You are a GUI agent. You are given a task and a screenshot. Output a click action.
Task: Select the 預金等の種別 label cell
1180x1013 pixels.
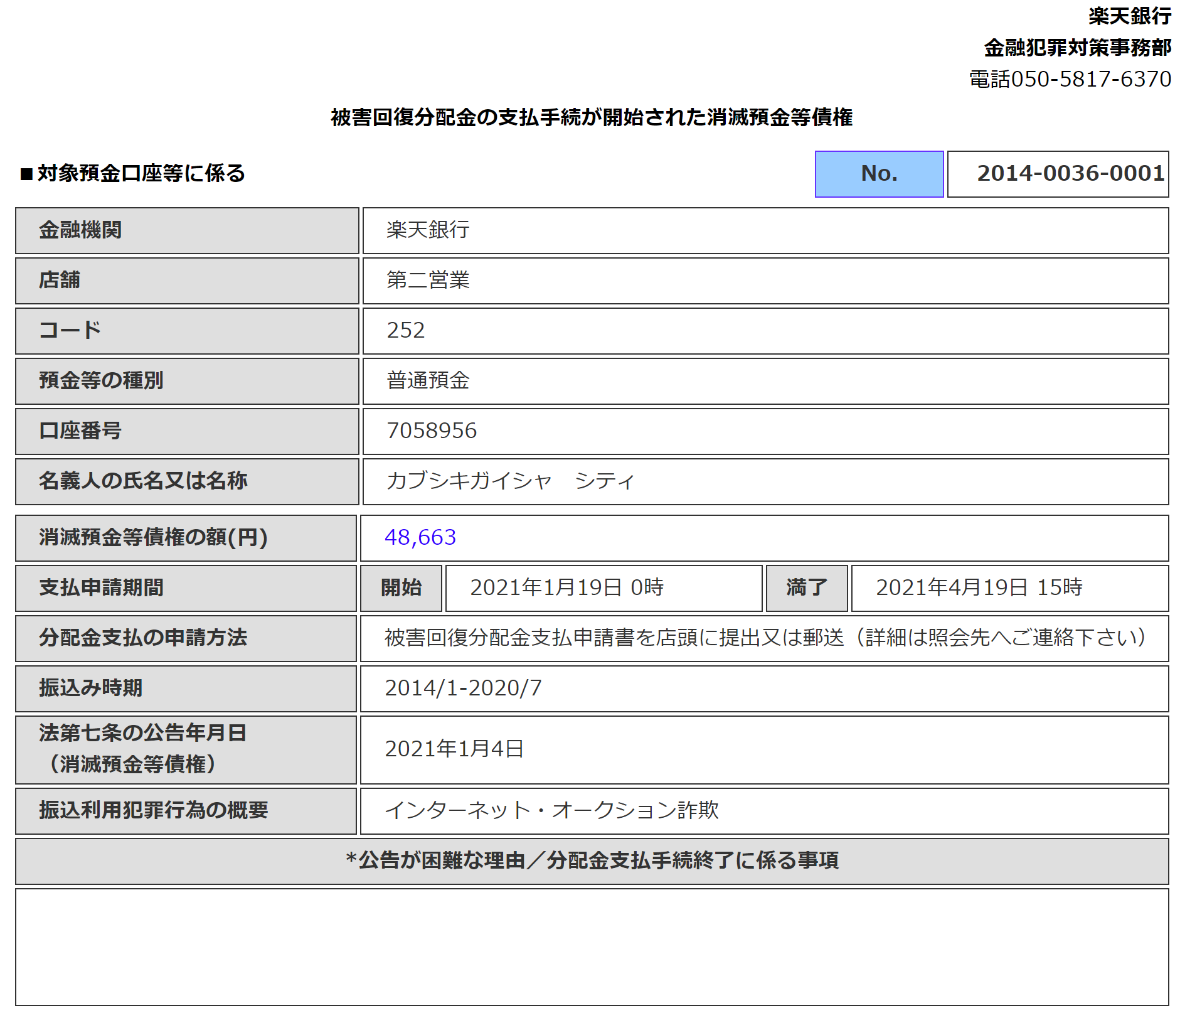click(x=187, y=381)
